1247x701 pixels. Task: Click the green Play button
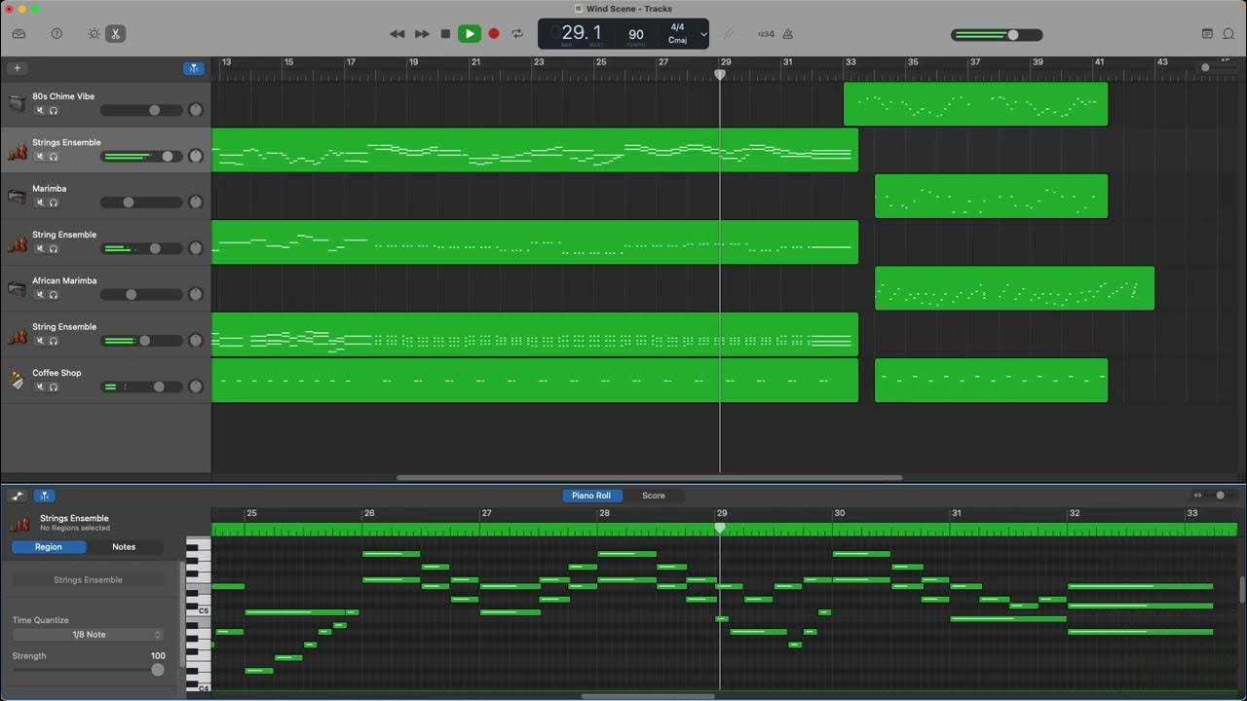pos(470,34)
